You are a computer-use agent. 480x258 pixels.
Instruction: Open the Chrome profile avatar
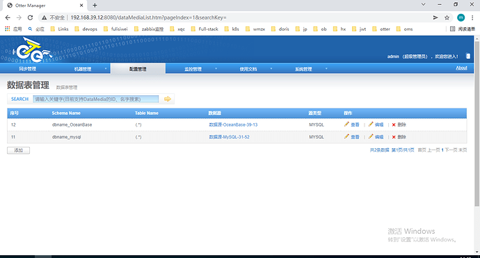click(461, 18)
